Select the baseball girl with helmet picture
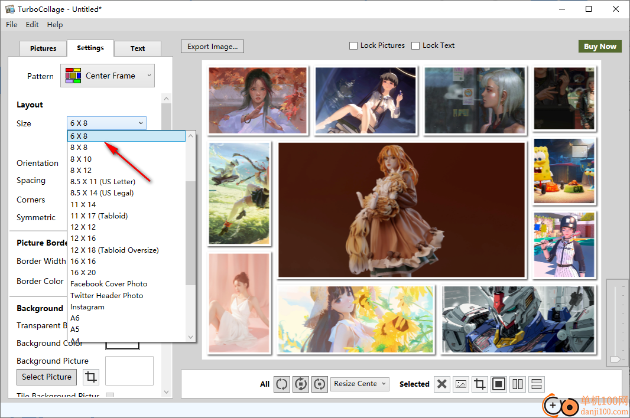This screenshot has height=418, width=630. tap(564, 245)
